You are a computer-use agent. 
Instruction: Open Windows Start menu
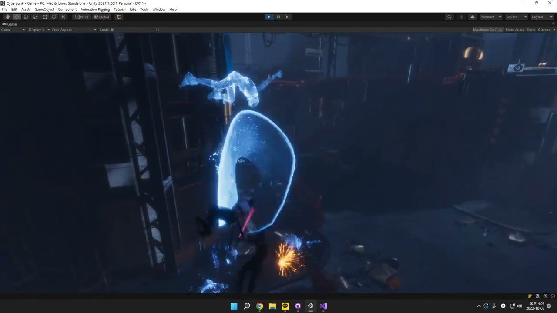coord(234,306)
